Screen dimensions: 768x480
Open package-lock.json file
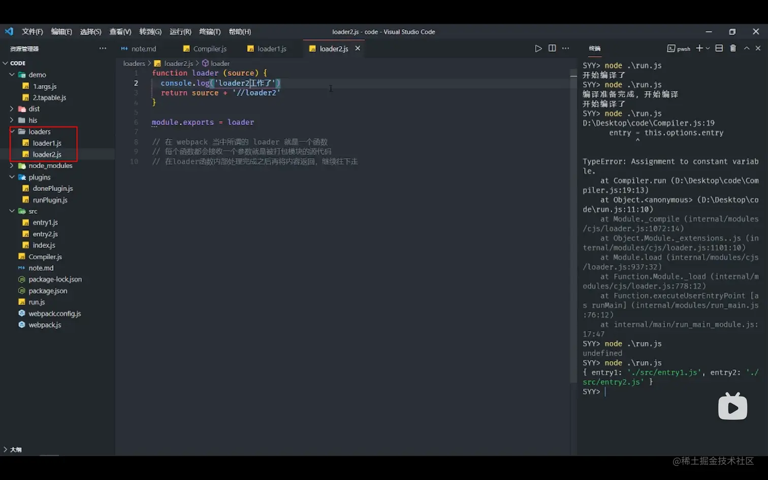click(x=55, y=279)
